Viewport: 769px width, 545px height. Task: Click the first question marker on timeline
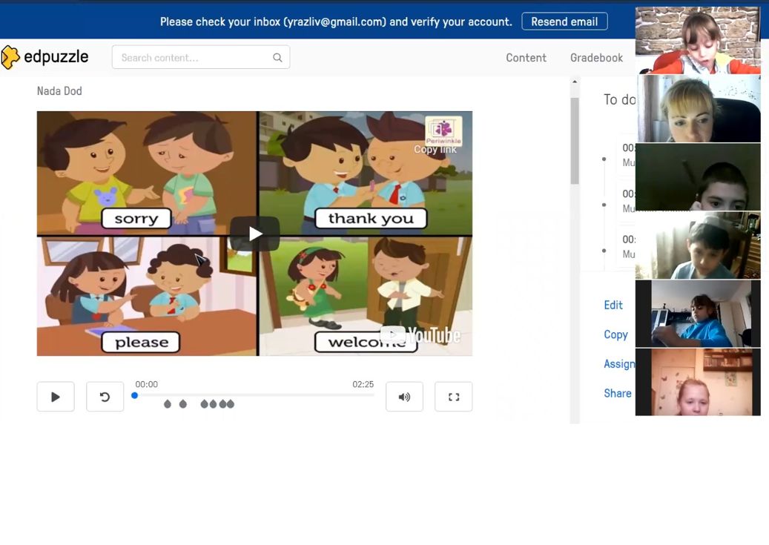coord(167,404)
